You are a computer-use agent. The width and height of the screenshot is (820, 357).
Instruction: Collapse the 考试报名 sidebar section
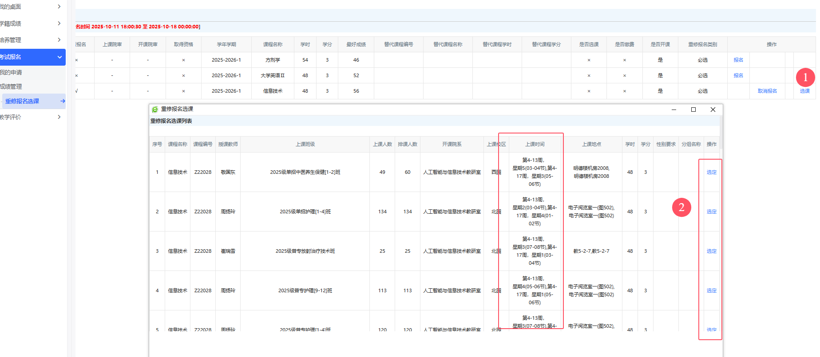pyautogui.click(x=59, y=57)
